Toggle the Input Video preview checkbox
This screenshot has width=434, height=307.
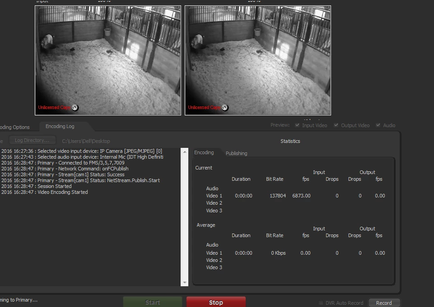tap(297, 125)
